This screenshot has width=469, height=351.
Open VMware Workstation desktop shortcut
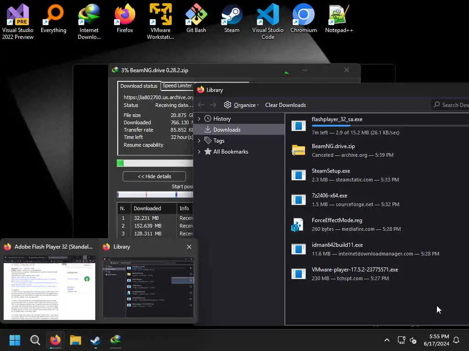pos(160,21)
